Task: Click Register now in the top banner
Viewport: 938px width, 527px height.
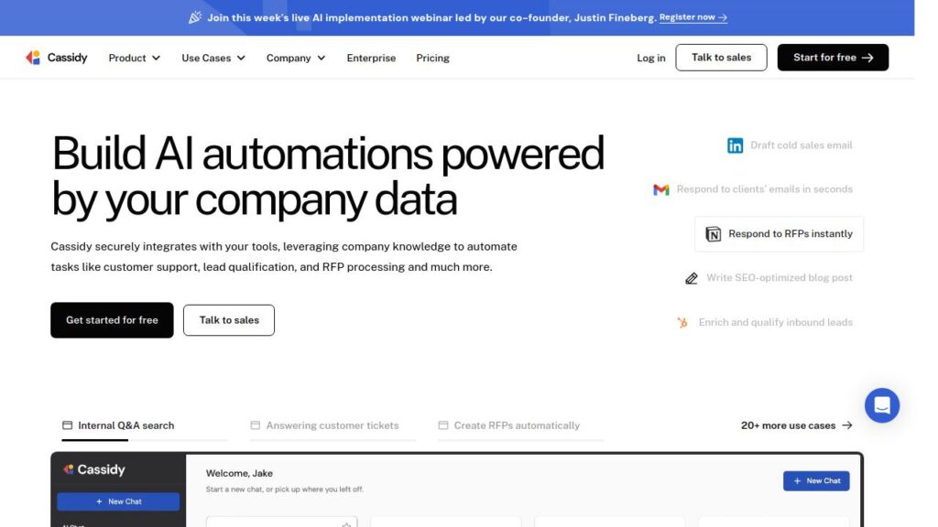Action: [x=693, y=17]
